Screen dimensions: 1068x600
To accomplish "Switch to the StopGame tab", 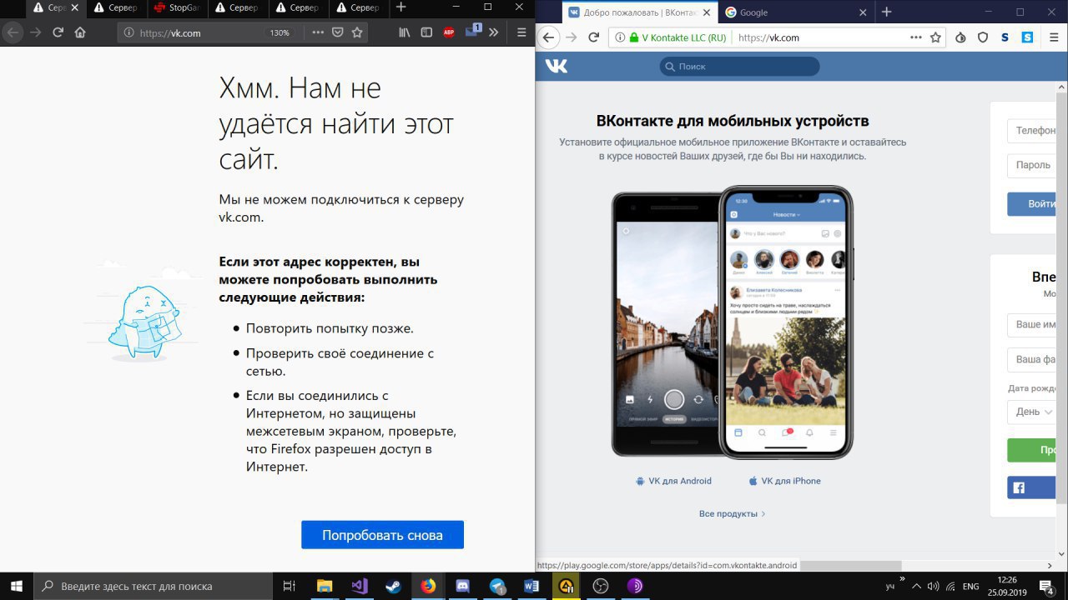I will tap(176, 7).
